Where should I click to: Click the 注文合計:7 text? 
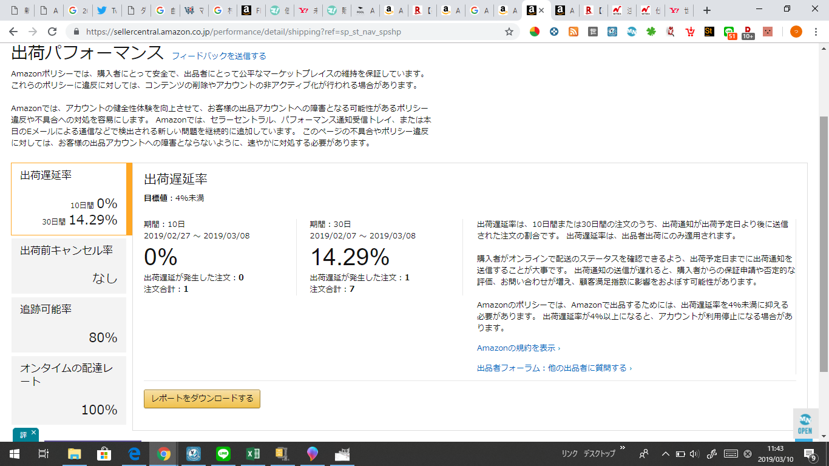(x=332, y=289)
